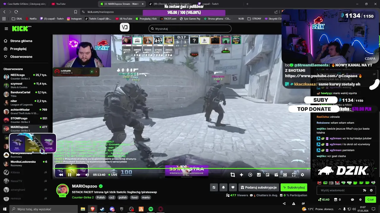Open the Kick hamburger menu

pyautogui.click(x=6, y=29)
